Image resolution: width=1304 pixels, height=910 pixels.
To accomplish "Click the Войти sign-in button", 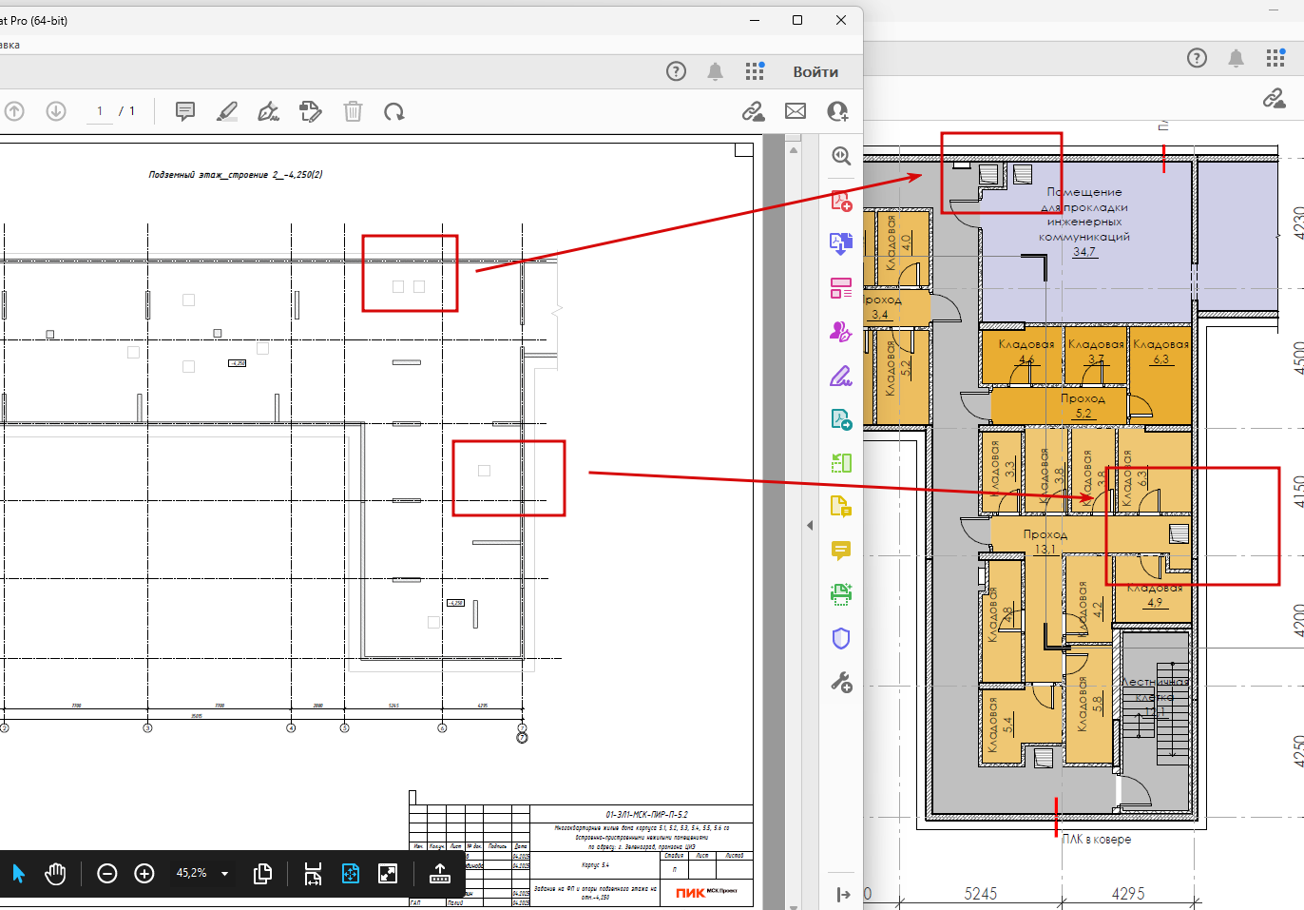I will pyautogui.click(x=815, y=72).
